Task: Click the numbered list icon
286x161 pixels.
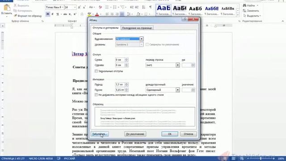Action: click(115, 7)
